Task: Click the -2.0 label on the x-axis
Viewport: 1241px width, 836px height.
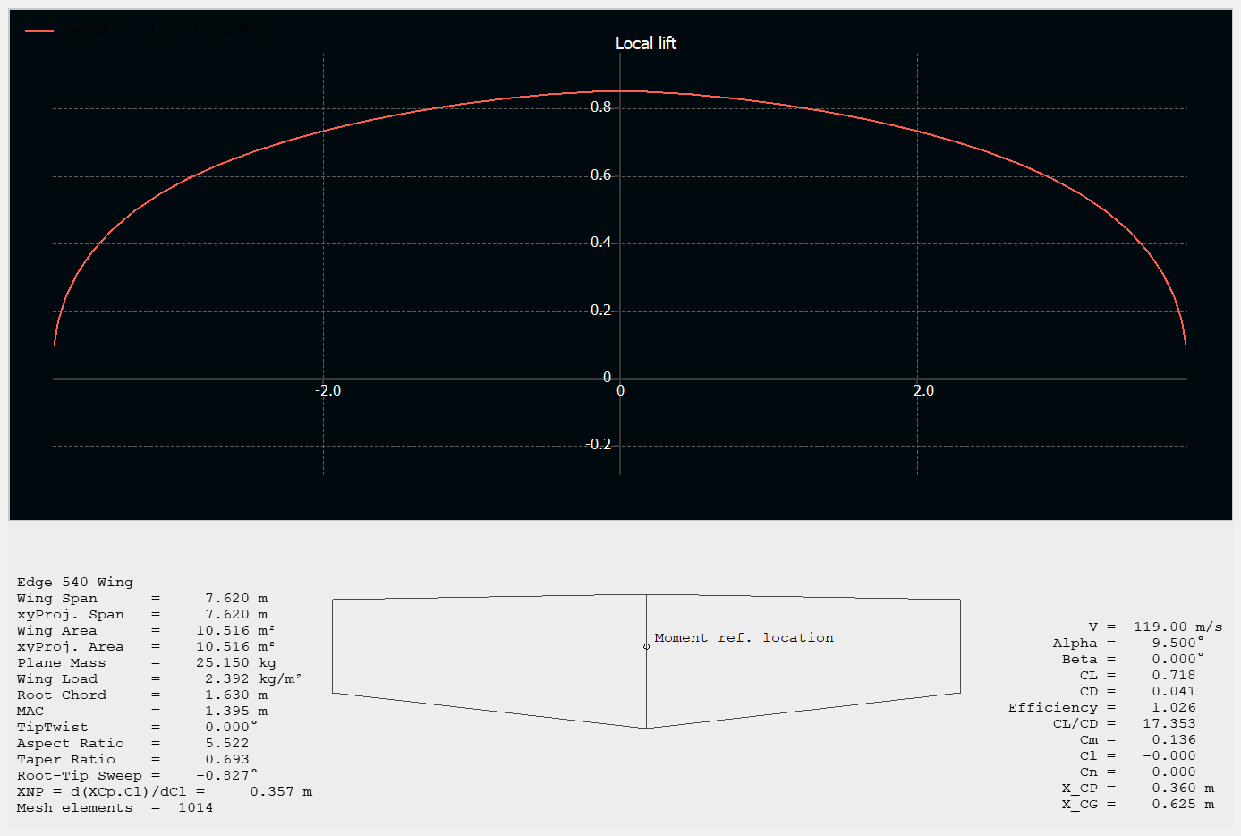Action: (328, 390)
